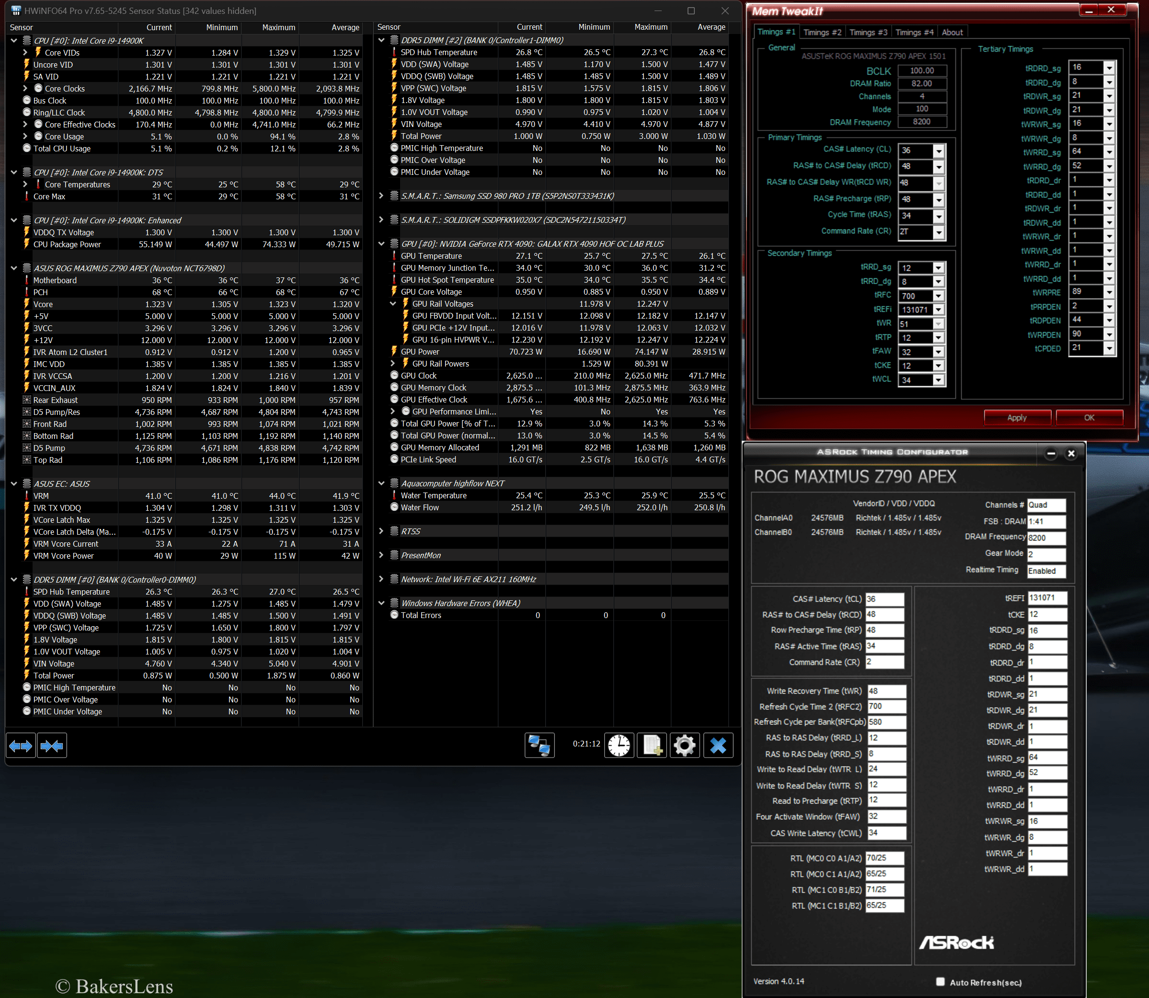
Task: Click the Refresh Cycle per Bank(tRFCpb) field
Action: pos(887,722)
